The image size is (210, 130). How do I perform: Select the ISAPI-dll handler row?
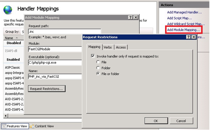point(11,51)
